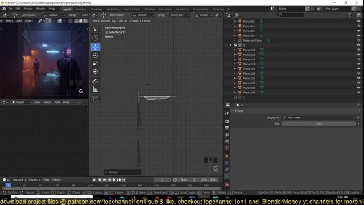Click the outliner display mode icon

pos(238,15)
